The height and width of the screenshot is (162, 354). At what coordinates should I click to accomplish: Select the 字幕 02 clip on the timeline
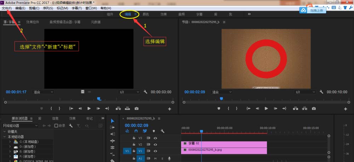click(224, 144)
